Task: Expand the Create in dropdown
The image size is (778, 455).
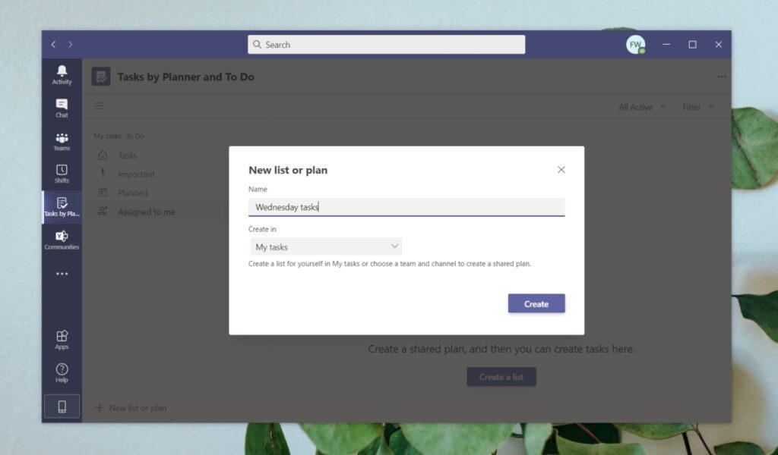Action: coord(327,246)
